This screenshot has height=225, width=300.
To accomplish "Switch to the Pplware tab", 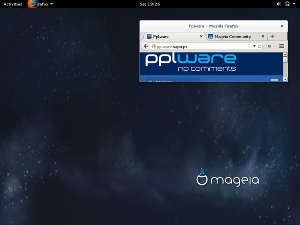I will [x=174, y=37].
